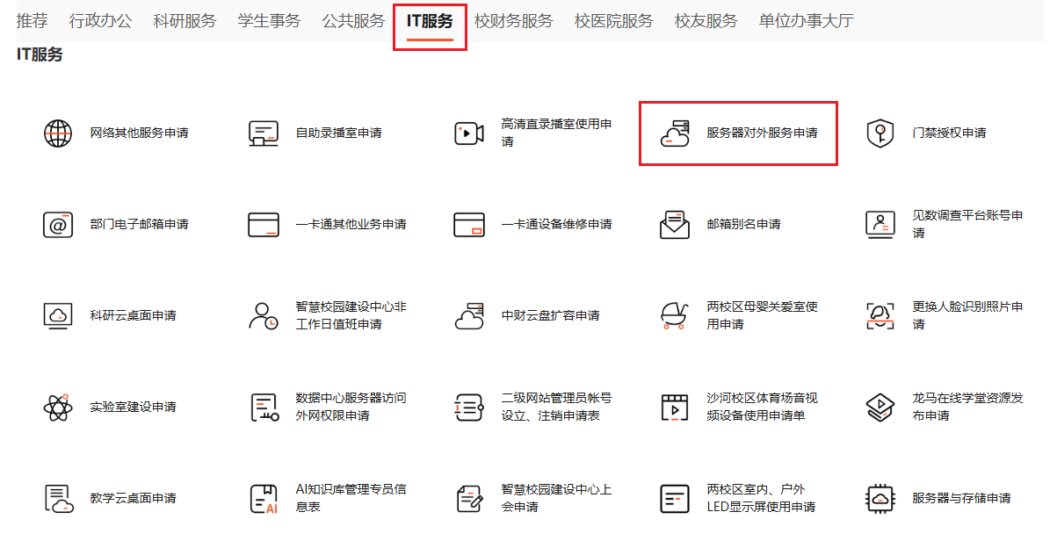
Task: Click the atom icon for 实验室建设申请
Action: [58, 408]
